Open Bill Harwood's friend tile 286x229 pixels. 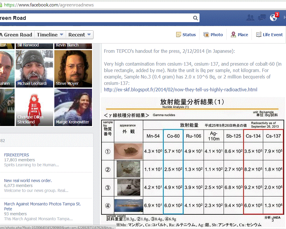[x=34, y=46]
